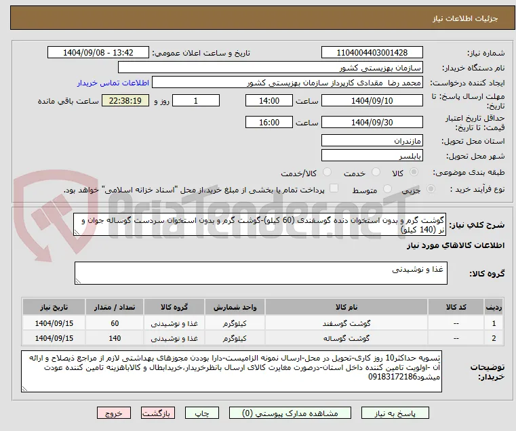Click the resize grip of توضیحات خریدار box
This screenshot has width=516, height=431.
tap(24, 389)
